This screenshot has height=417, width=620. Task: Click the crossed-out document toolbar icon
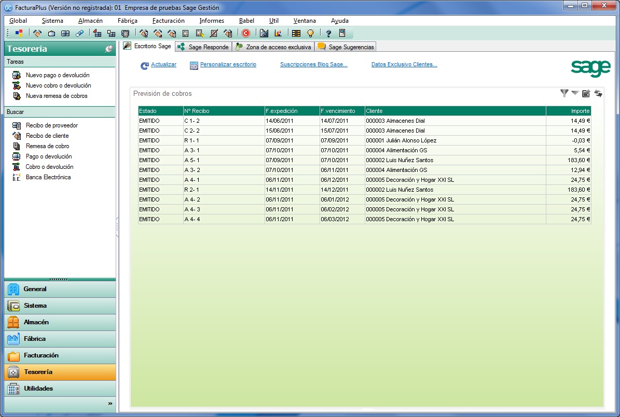[x=214, y=33]
